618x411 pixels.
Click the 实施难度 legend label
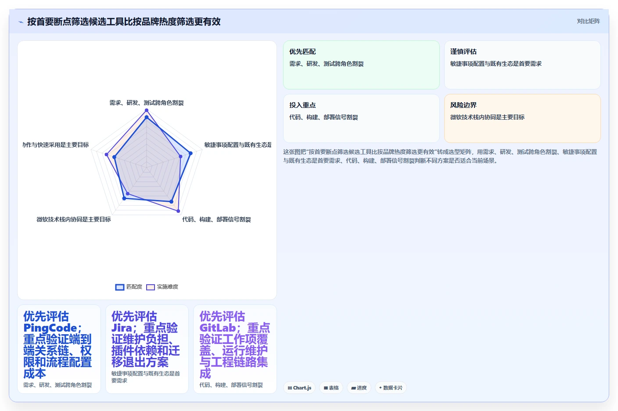[168, 287]
